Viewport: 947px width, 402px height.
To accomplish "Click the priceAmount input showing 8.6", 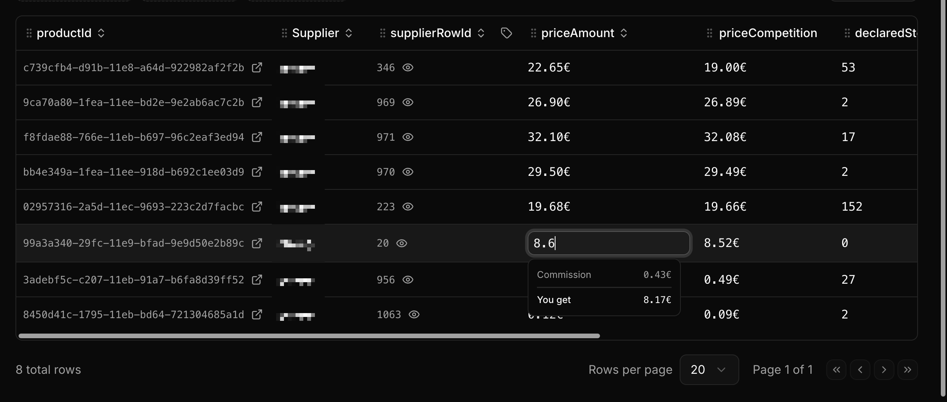I will [x=608, y=243].
